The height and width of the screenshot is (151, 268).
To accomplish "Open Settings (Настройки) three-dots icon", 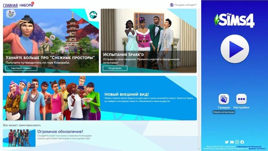I will coord(241,99).
